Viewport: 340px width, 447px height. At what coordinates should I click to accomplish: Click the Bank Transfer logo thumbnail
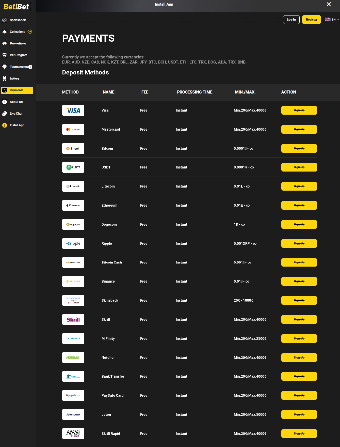(x=73, y=376)
